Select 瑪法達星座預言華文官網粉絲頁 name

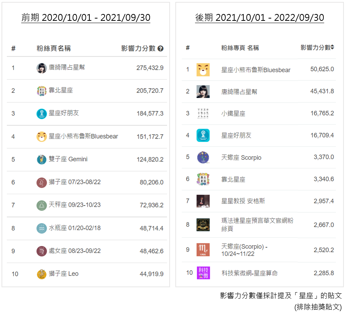coord(257,224)
